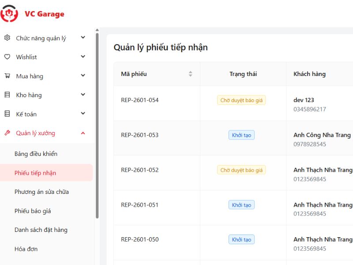Click the warehouse icon next to Kho hàng
The height and width of the screenshot is (265, 353).
pyautogui.click(x=8, y=95)
